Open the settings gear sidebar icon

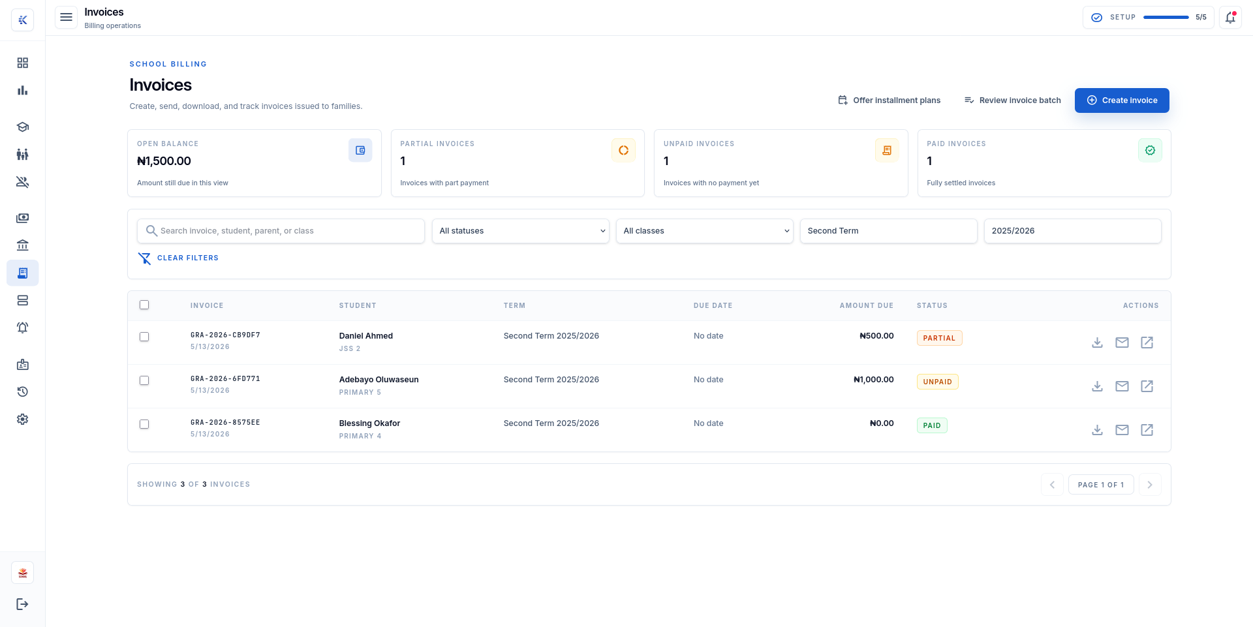coord(22,420)
